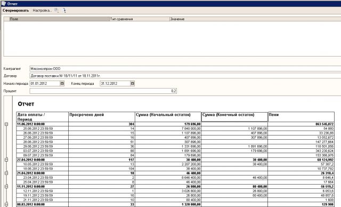
Task: Open the Настройка... settings command
Action: tap(42, 11)
